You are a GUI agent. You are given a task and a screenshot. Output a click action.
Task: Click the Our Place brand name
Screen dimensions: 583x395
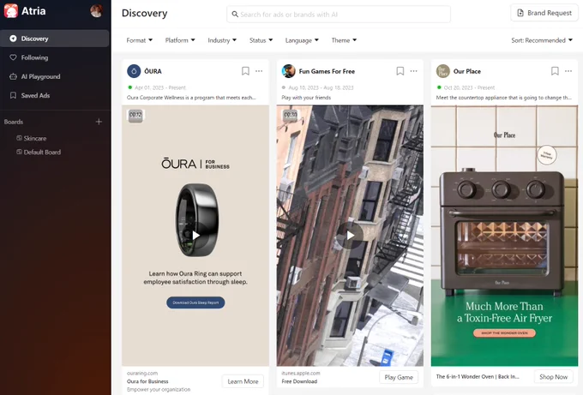point(467,71)
